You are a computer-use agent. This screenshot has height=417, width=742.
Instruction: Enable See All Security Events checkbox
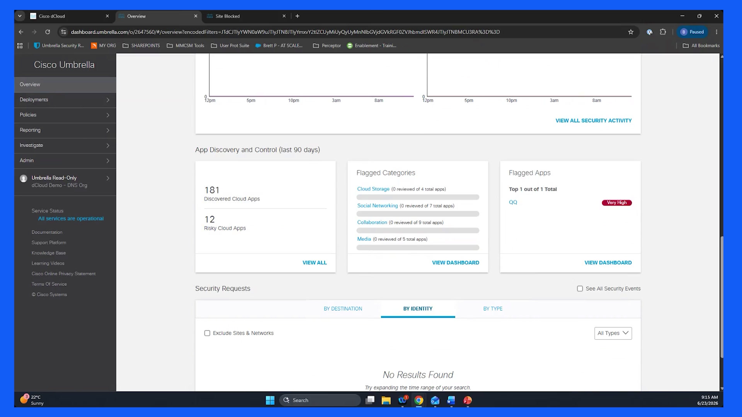[x=580, y=289]
